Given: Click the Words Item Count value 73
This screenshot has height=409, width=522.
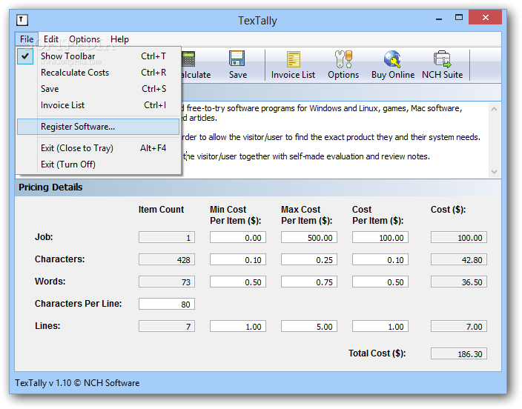Looking at the screenshot, I should coord(166,282).
